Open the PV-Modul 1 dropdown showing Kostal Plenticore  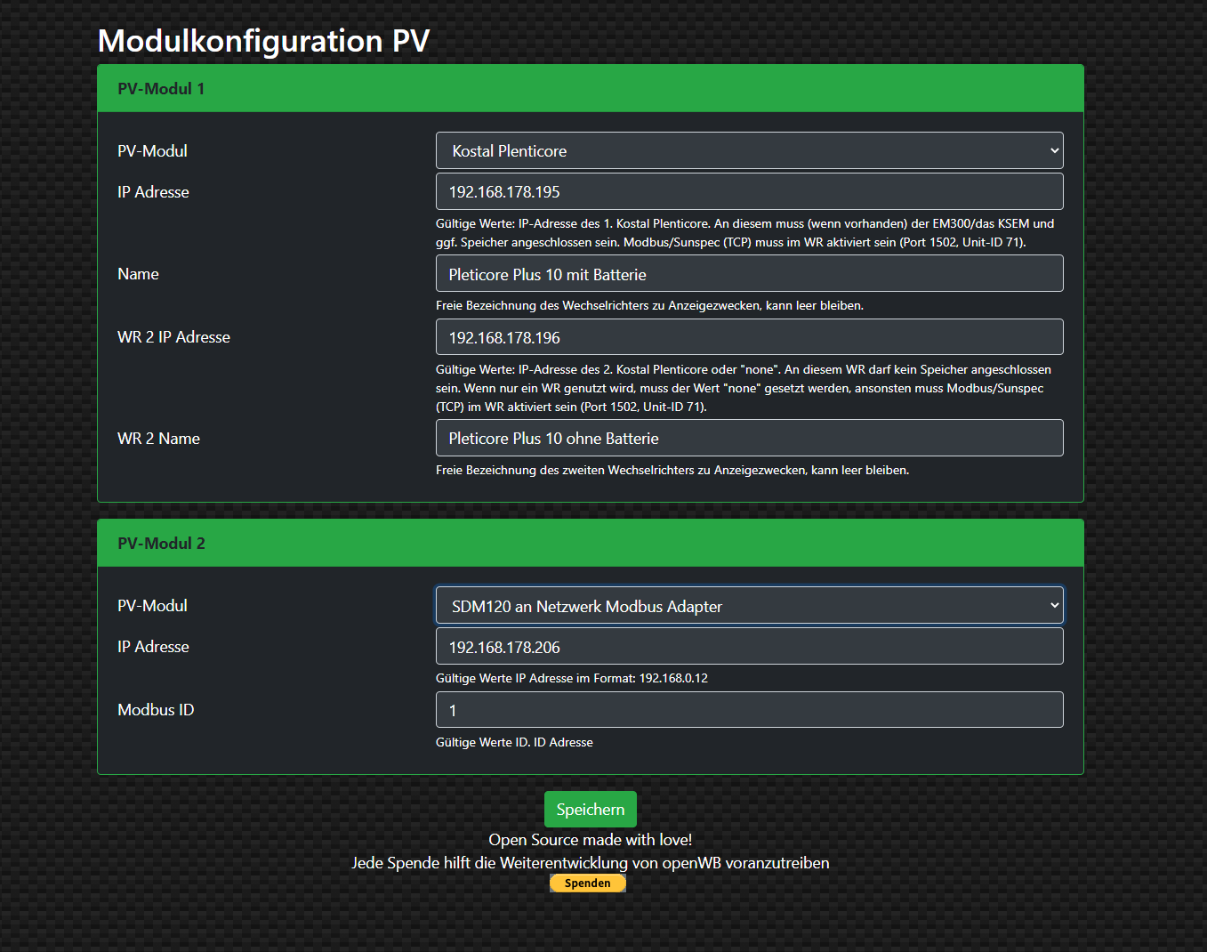749,150
